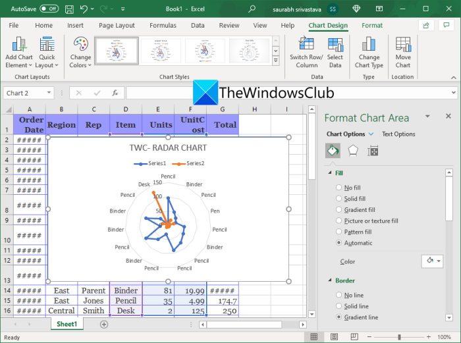Click the chart title TWC- RADAR CHART
The width and height of the screenshot is (461, 343).
pyautogui.click(x=168, y=147)
